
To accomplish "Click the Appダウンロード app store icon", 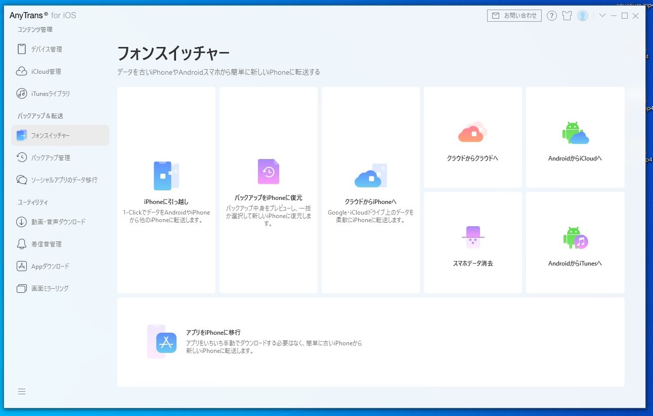I will (x=21, y=266).
